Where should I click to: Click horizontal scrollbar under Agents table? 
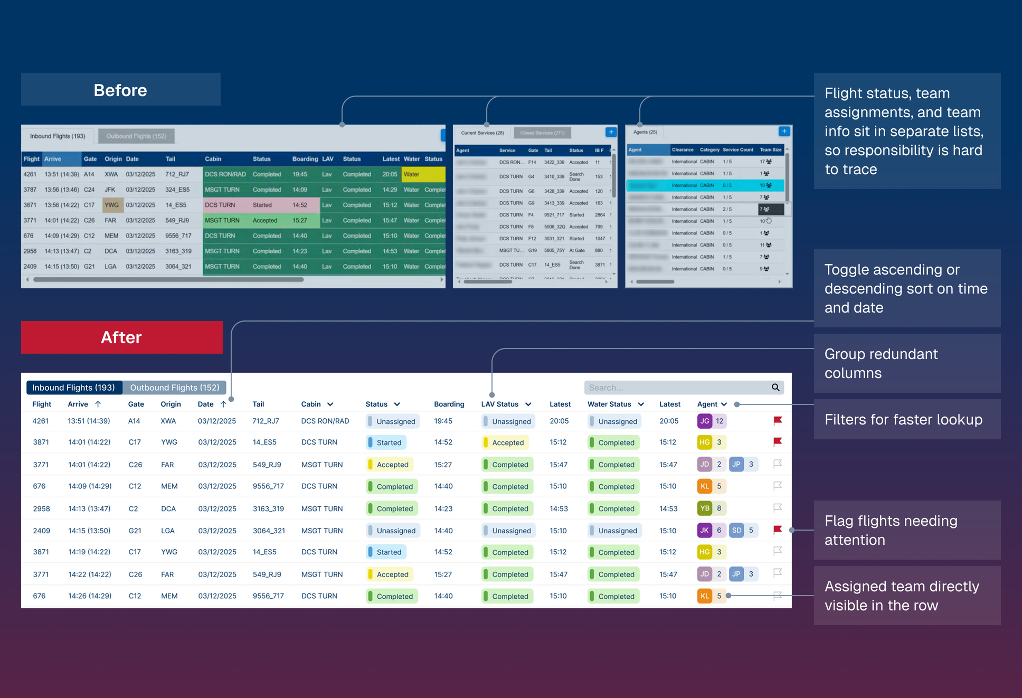[x=656, y=282]
